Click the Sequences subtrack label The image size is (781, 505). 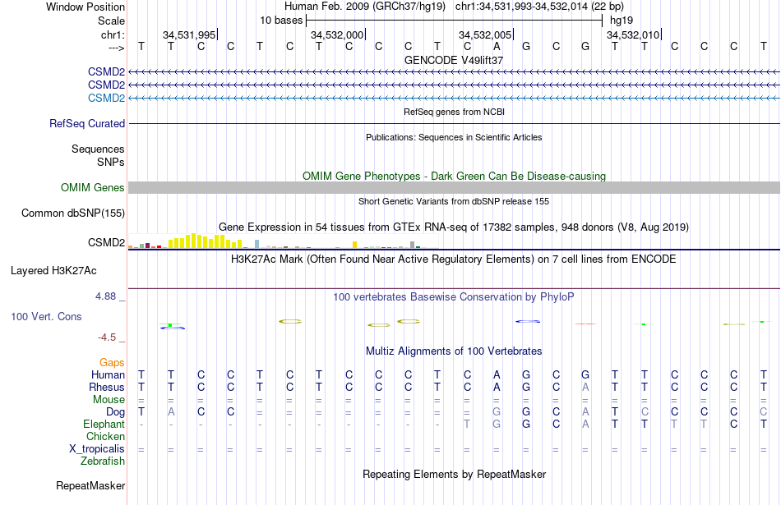click(x=98, y=149)
